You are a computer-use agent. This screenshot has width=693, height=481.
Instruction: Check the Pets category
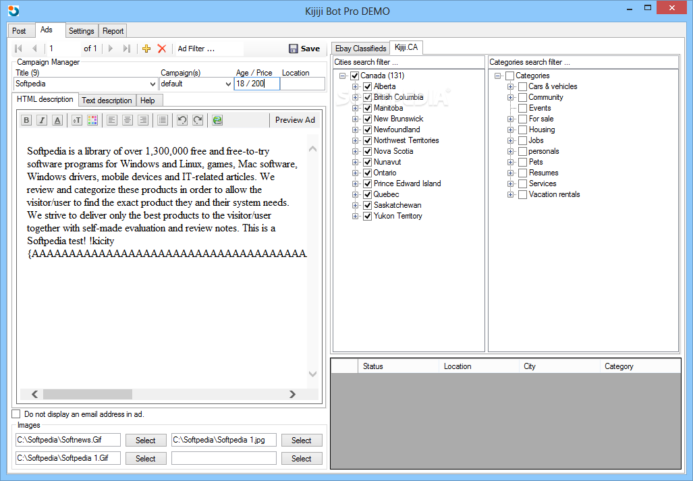point(522,163)
